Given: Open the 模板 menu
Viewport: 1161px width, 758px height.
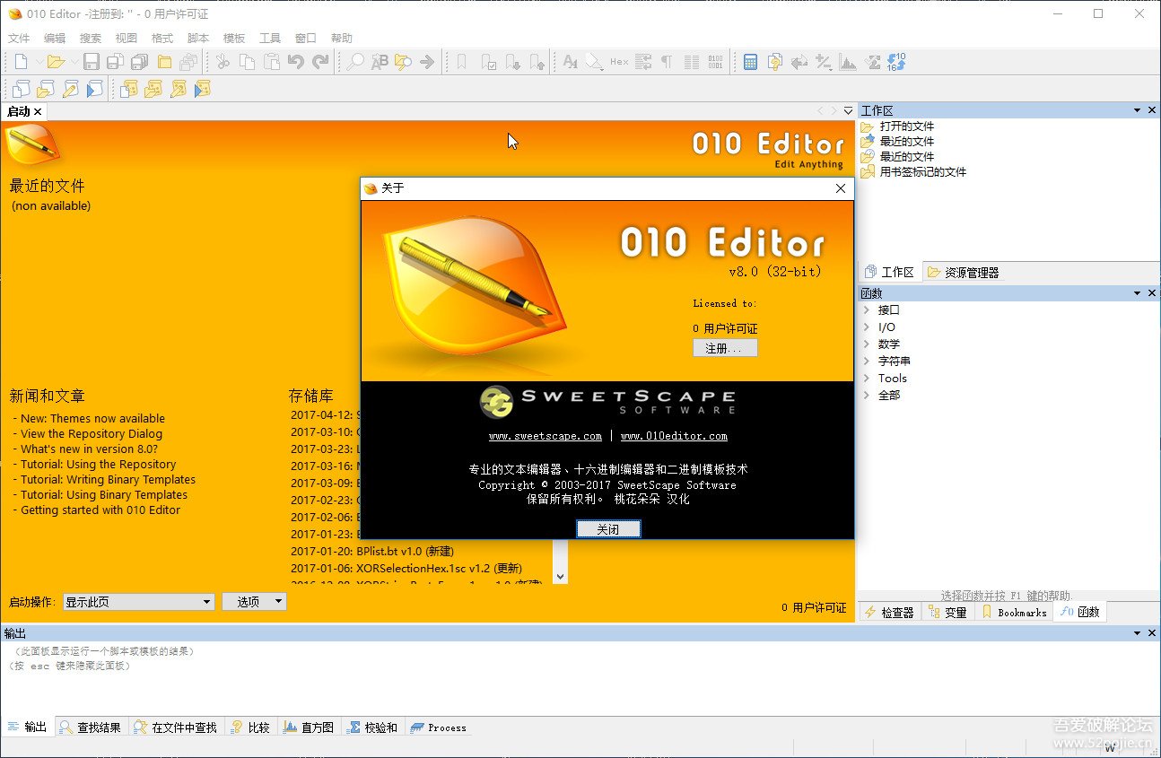Looking at the screenshot, I should click(x=234, y=39).
